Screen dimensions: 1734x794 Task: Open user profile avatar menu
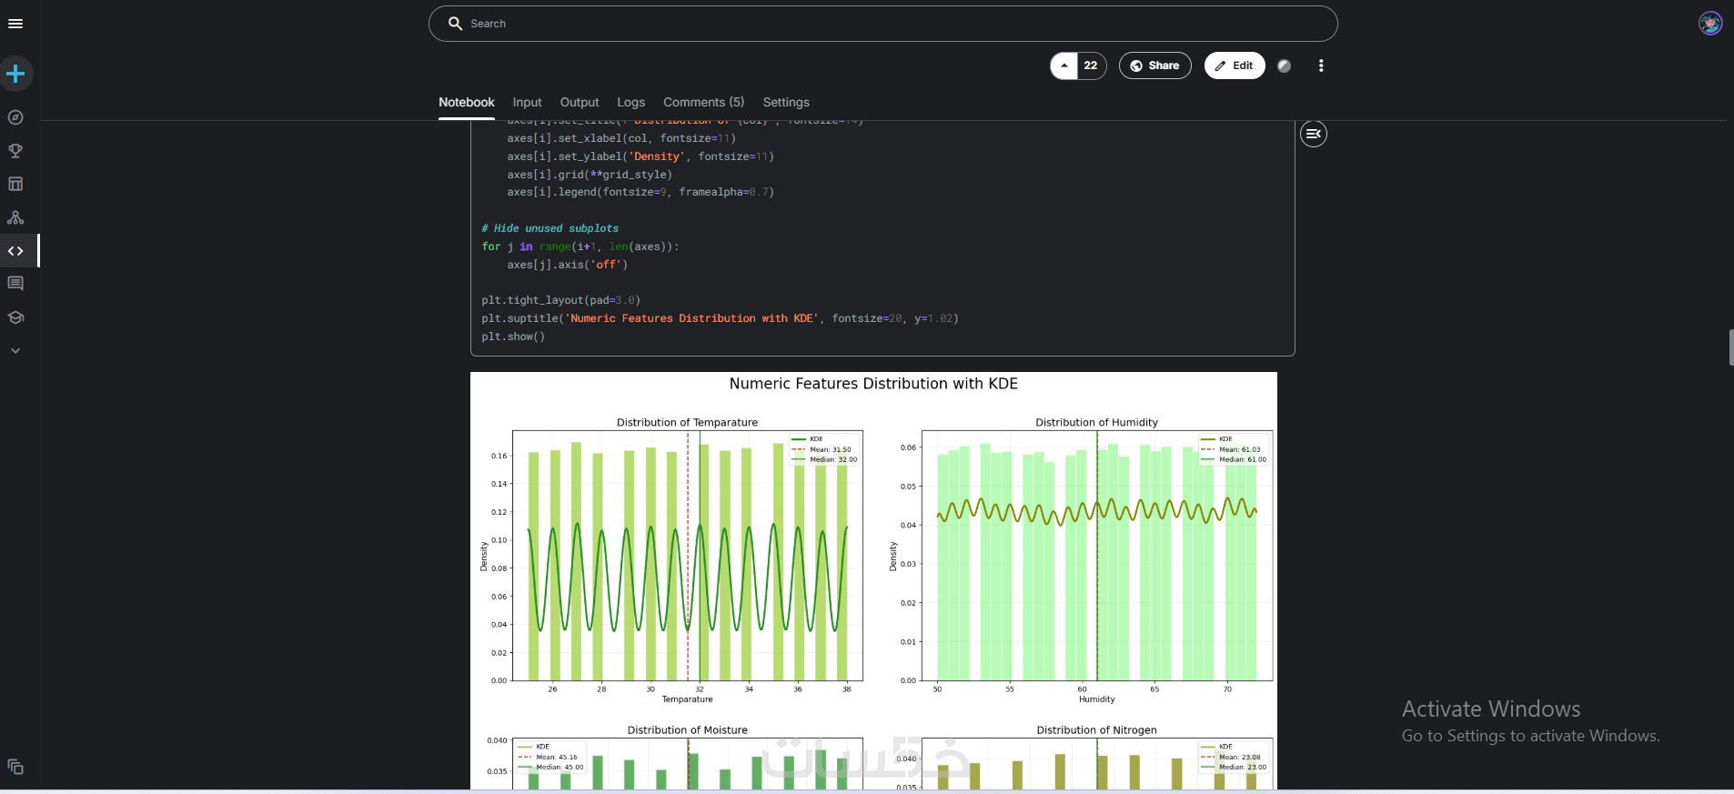pyautogui.click(x=1709, y=24)
